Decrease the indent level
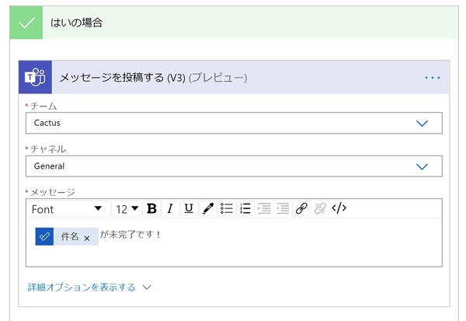Image resolution: width=466 pixels, height=321 pixels. coord(264,208)
